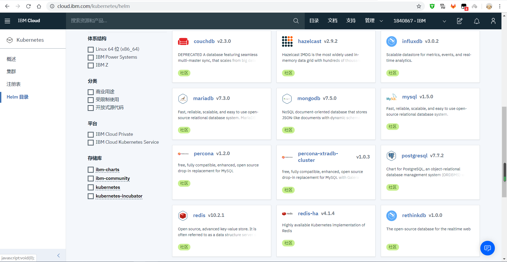507x262 pixels.
Task: Check the kubernetes repository
Action: [x=91, y=188]
